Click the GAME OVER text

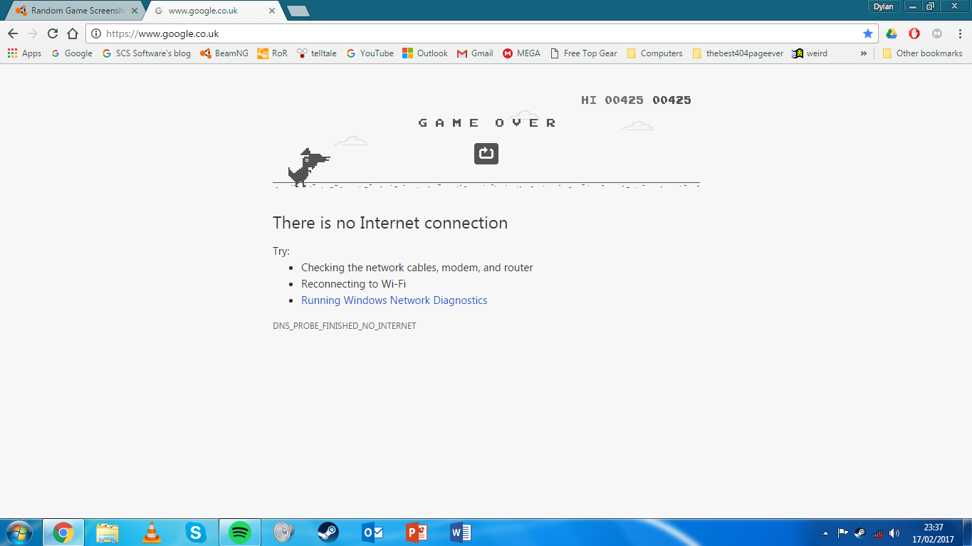click(487, 122)
